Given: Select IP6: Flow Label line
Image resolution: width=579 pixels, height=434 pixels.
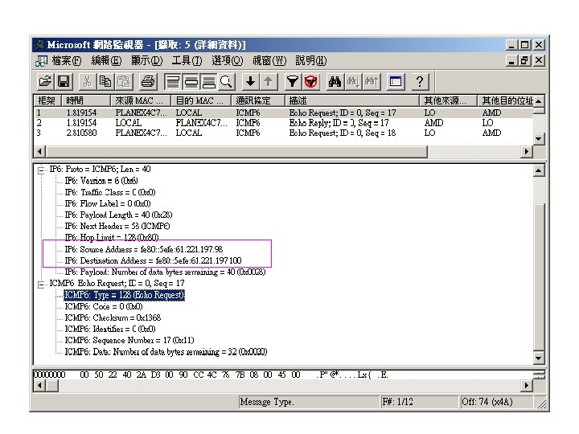Looking at the screenshot, I should pos(108,203).
